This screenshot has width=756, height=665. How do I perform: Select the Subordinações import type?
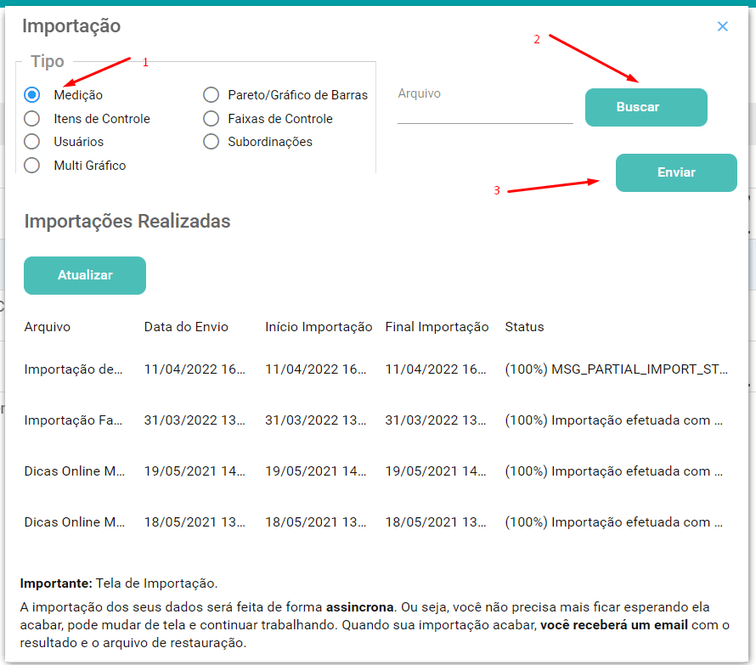click(x=211, y=142)
